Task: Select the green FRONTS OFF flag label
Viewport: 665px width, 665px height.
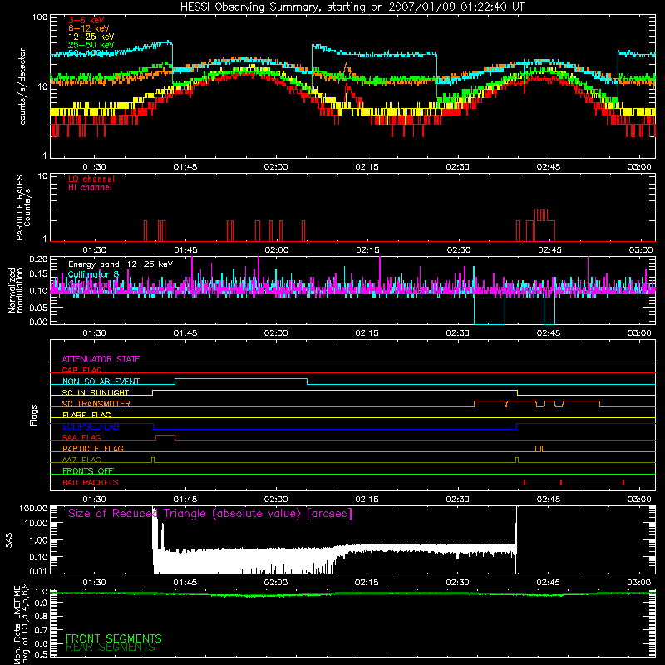Action: point(88,470)
